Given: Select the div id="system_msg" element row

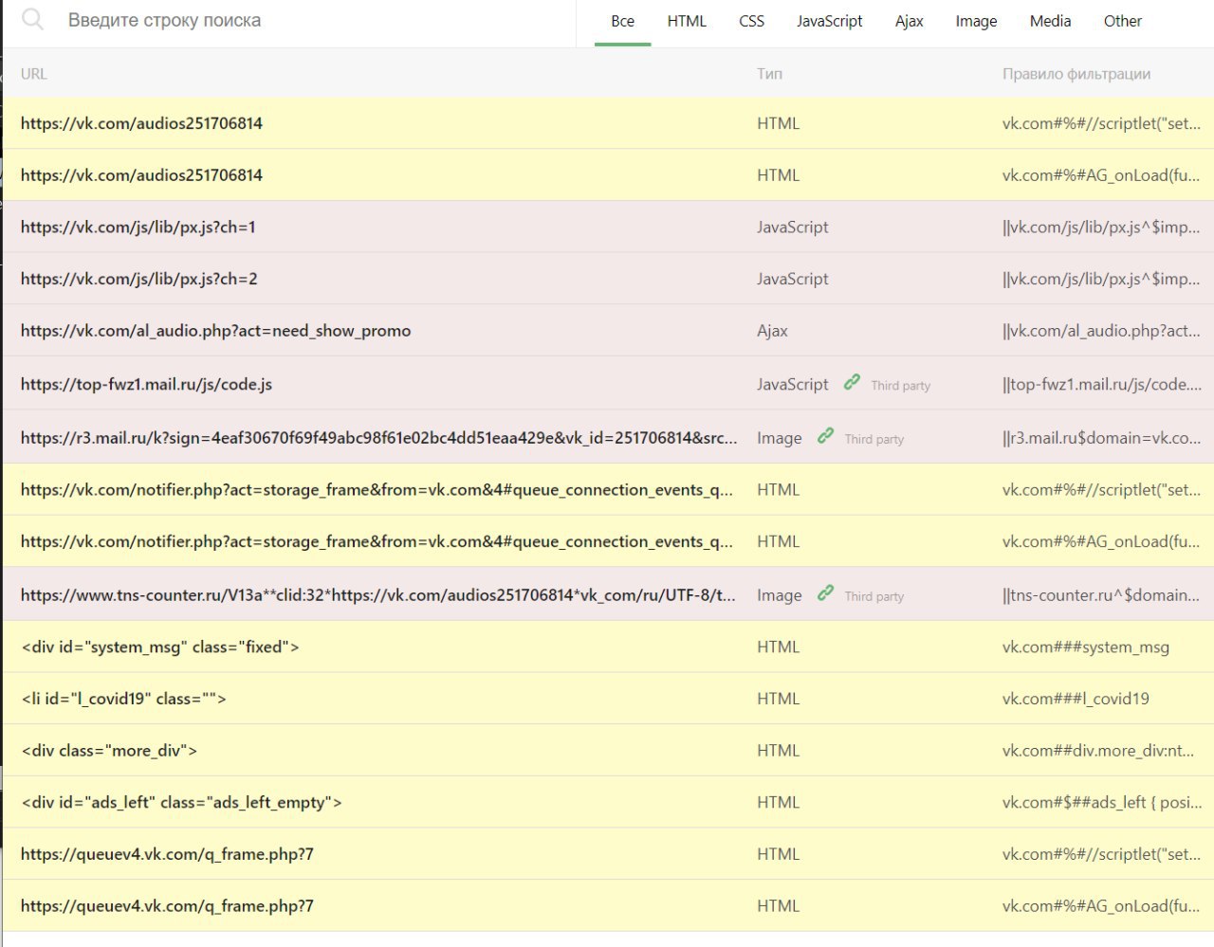Looking at the screenshot, I should pyautogui.click(x=607, y=647).
